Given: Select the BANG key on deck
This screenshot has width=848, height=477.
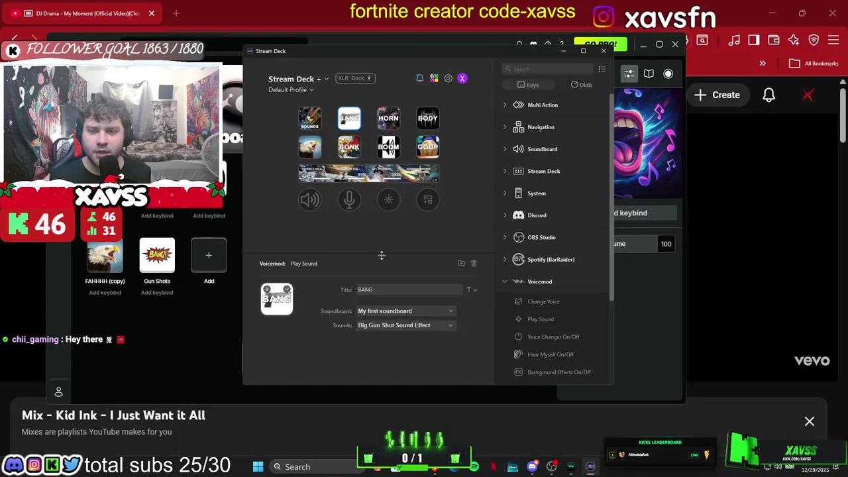Looking at the screenshot, I should (349, 119).
